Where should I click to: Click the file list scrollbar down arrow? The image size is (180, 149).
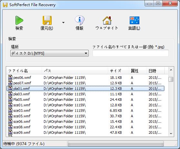tap(171, 133)
